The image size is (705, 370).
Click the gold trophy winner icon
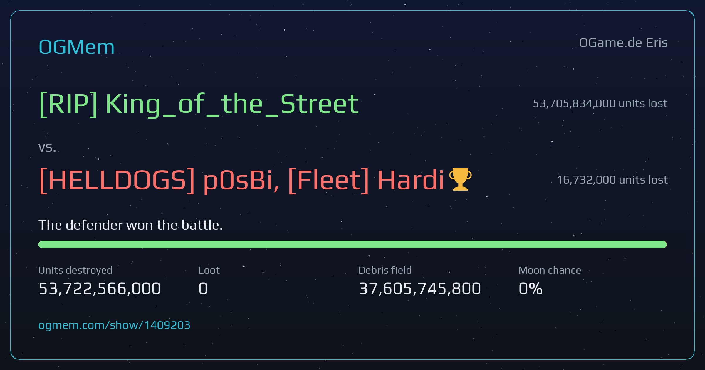click(x=460, y=179)
